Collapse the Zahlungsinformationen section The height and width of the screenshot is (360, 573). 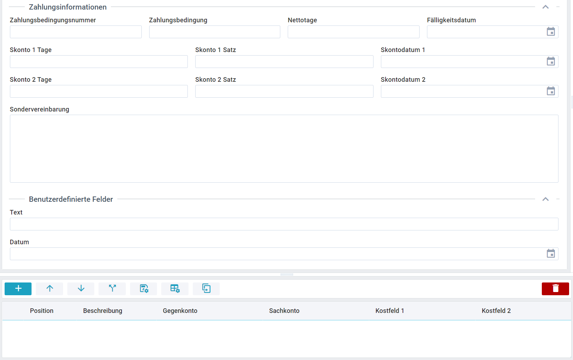(545, 7)
